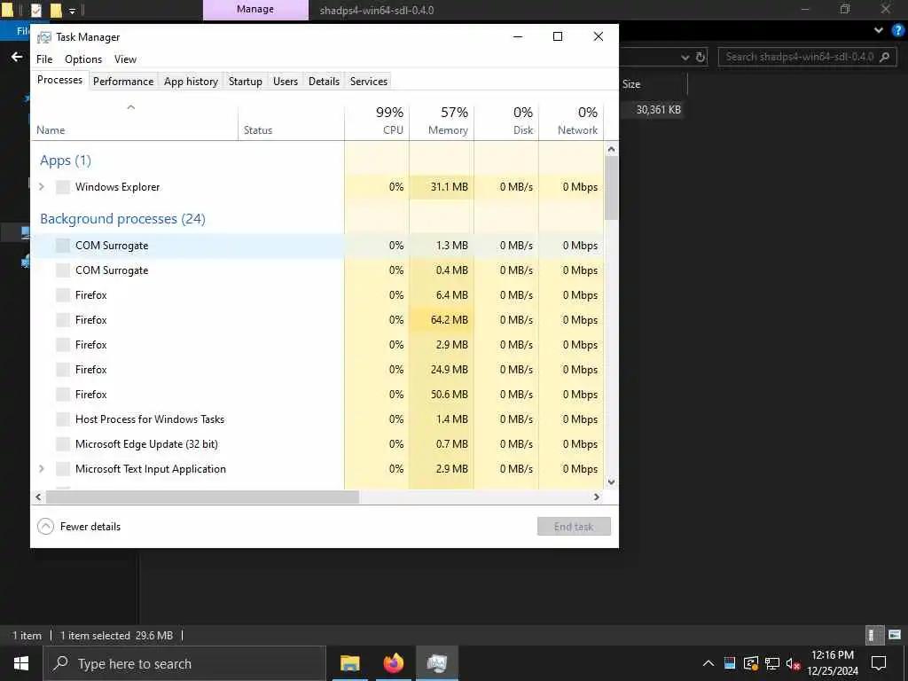
Task: Click the Windows Explorer process icon
Action: (x=63, y=187)
